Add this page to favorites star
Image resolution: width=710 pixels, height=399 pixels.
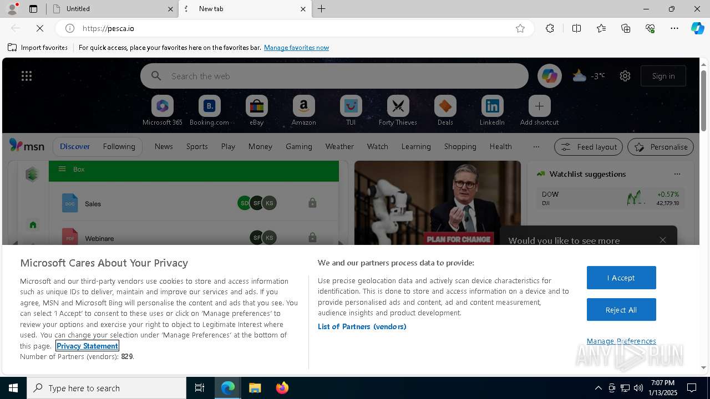(x=520, y=28)
